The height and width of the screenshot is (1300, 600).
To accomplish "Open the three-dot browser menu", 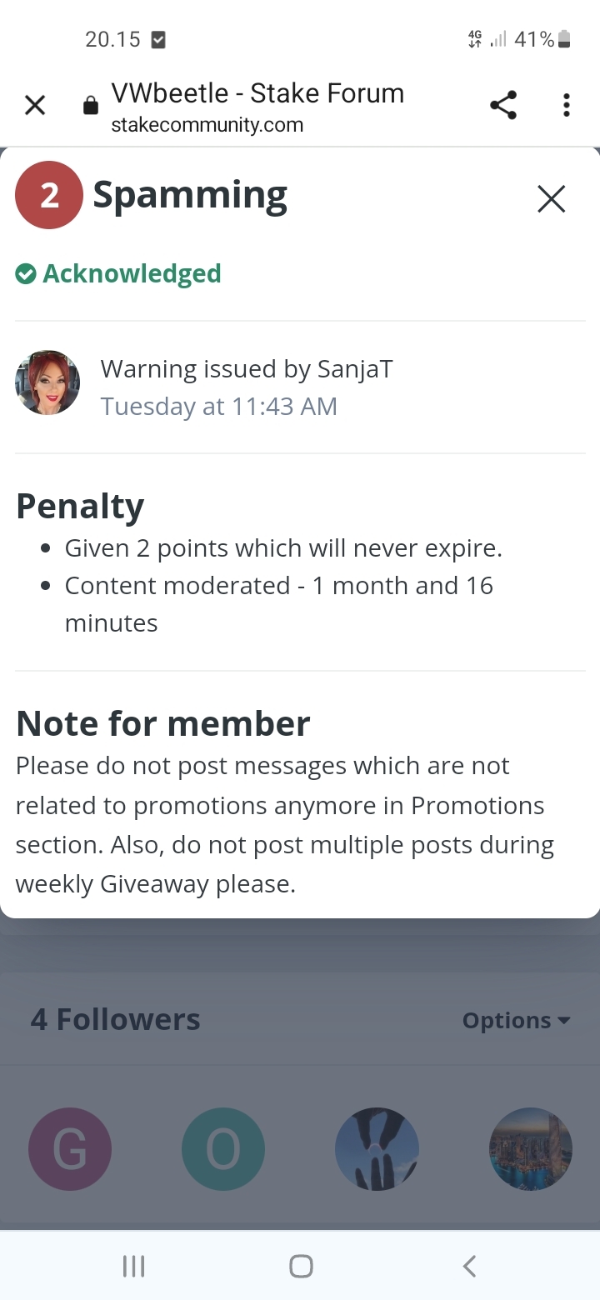I will coord(566,105).
